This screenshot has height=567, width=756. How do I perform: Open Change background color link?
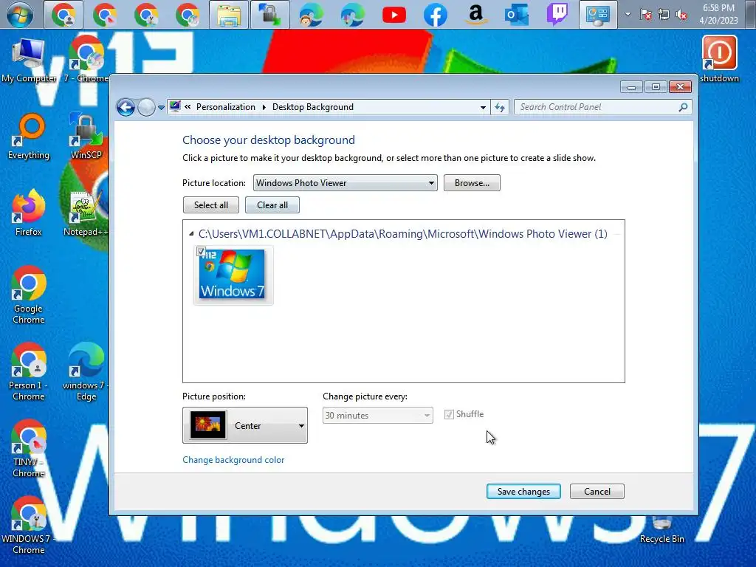233,460
